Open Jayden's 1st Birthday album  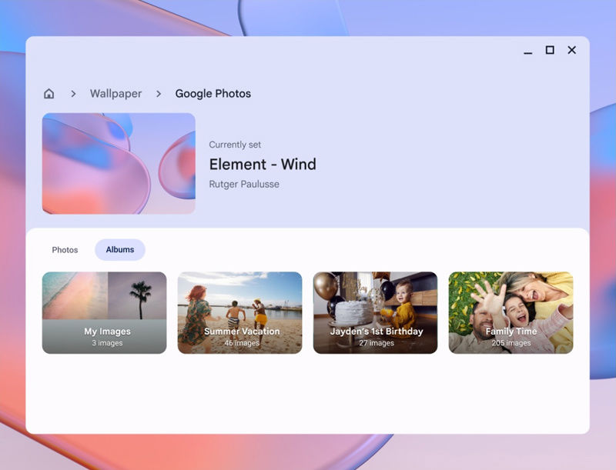pyautogui.click(x=375, y=312)
